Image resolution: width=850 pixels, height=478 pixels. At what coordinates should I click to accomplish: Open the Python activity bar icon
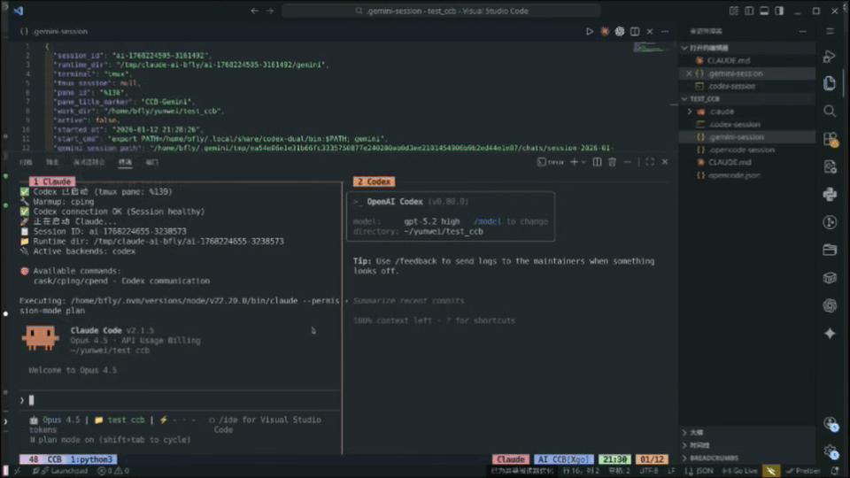tap(830, 195)
